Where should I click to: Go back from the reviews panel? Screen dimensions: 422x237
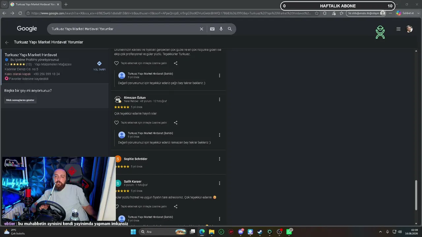tap(7, 42)
